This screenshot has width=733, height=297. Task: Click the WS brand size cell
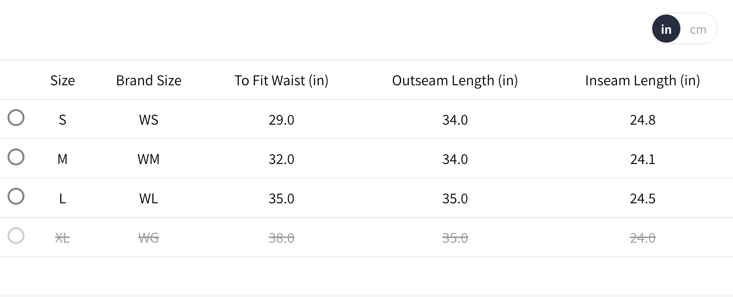(148, 120)
